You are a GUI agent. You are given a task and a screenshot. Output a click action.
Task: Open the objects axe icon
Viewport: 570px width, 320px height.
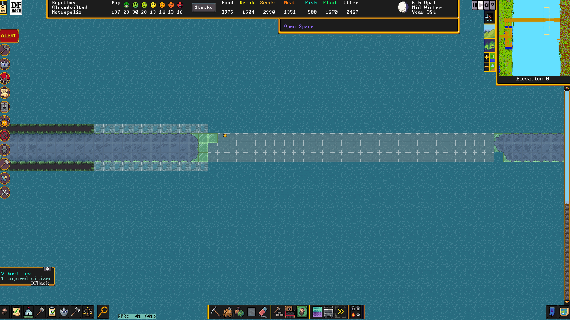point(76,312)
